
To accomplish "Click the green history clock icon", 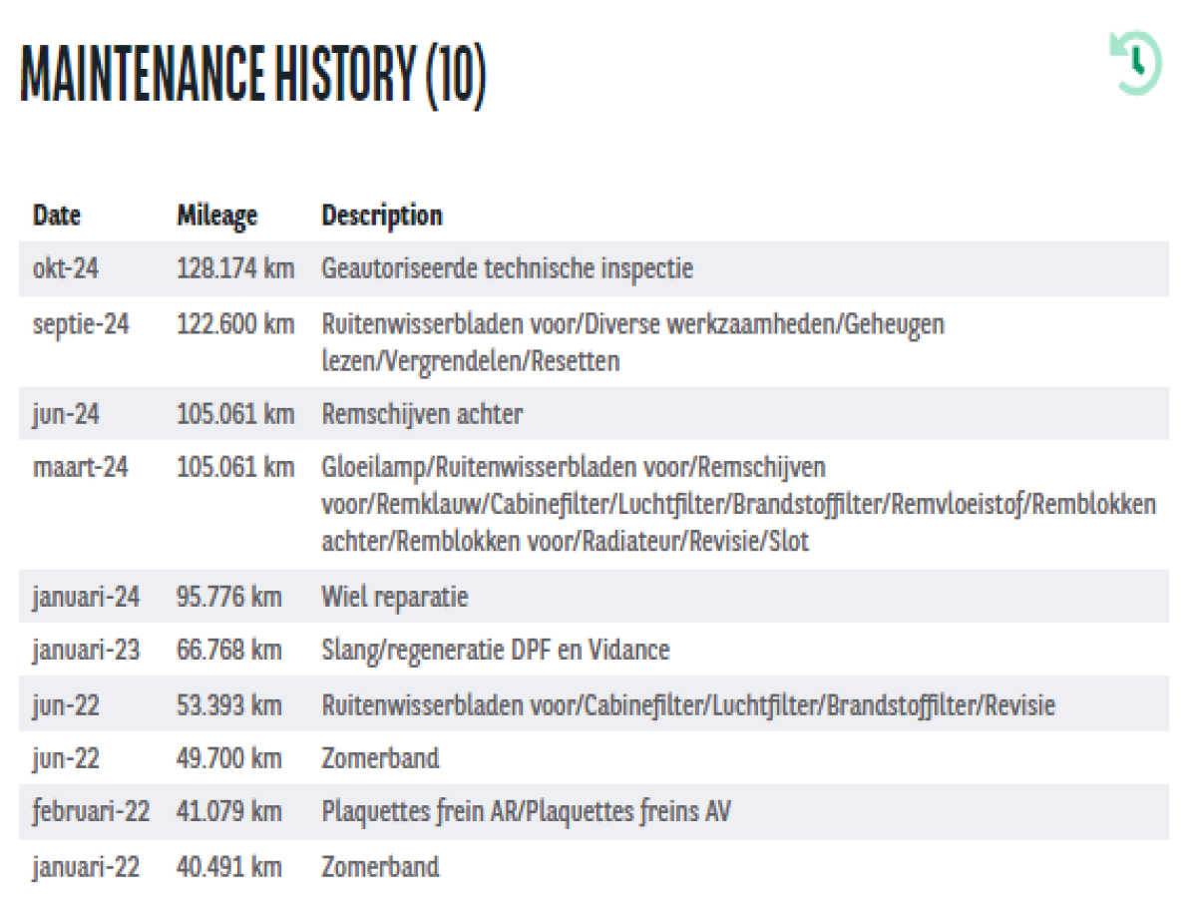I will click(x=1135, y=64).
